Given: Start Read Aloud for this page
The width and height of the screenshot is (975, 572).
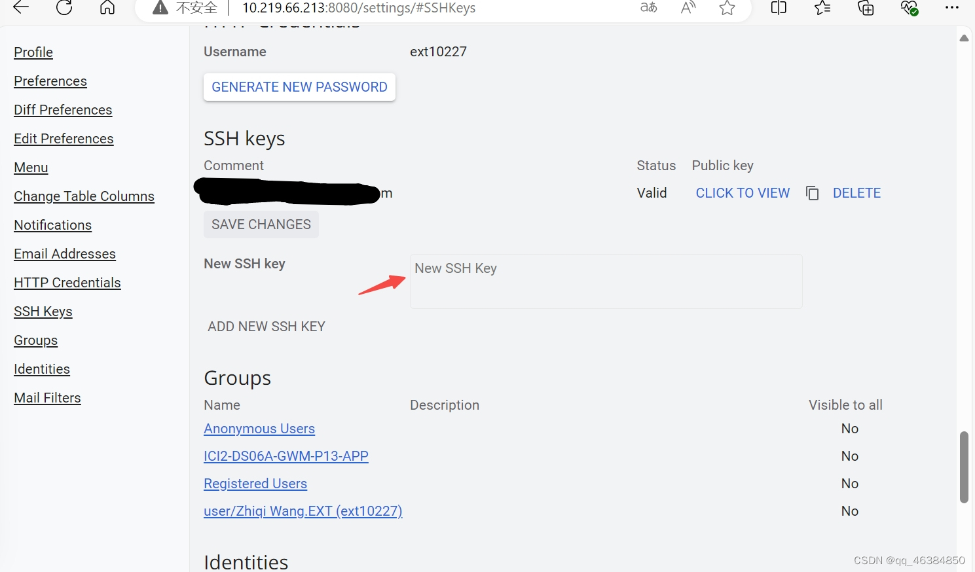Looking at the screenshot, I should pos(688,8).
